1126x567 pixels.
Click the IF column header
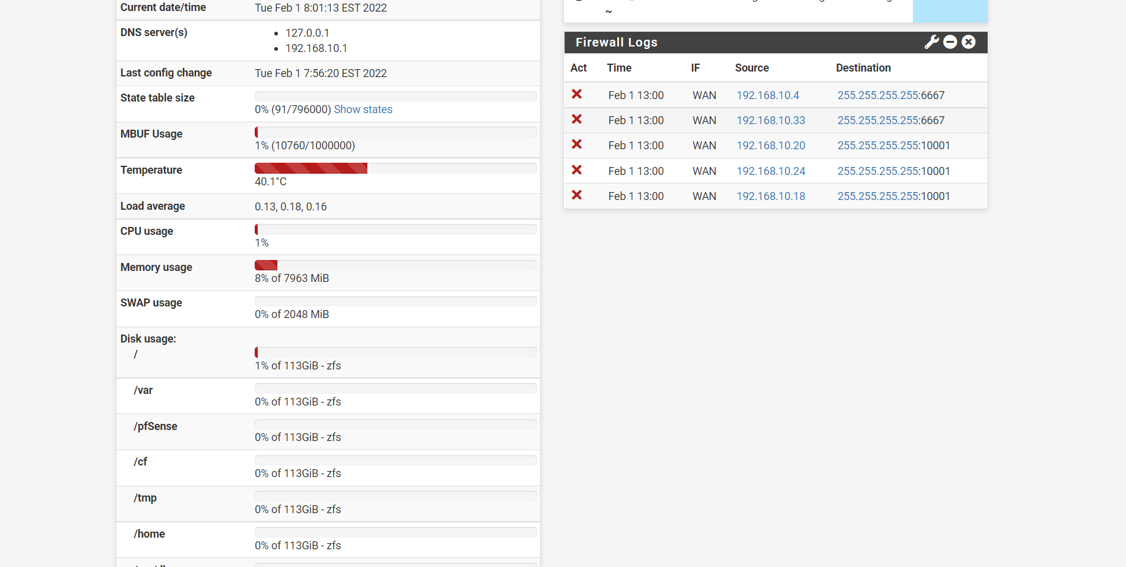pyautogui.click(x=696, y=68)
